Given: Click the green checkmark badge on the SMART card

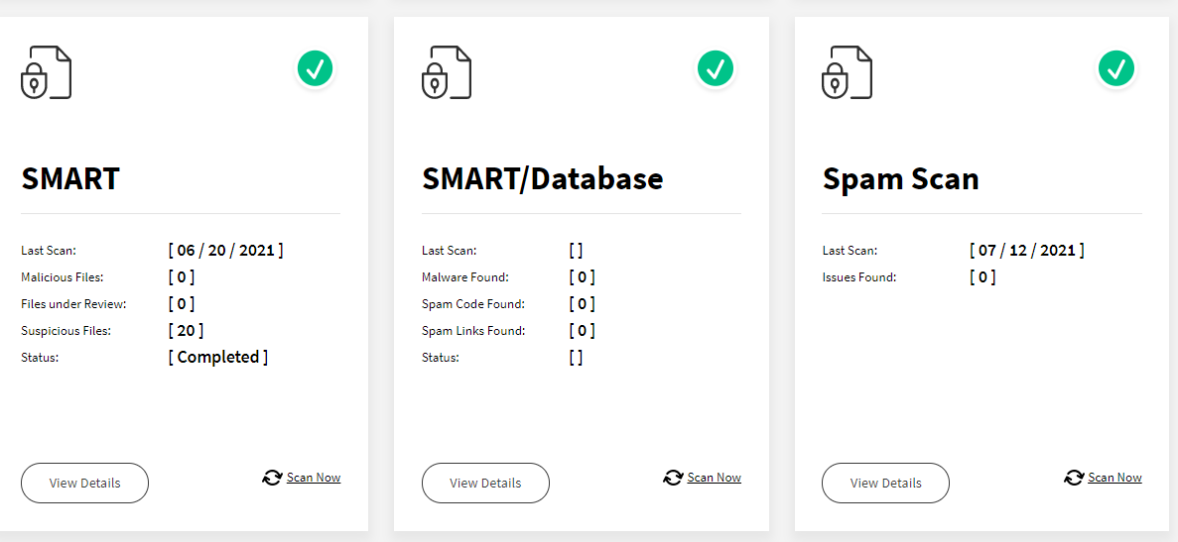Looking at the screenshot, I should click(315, 69).
